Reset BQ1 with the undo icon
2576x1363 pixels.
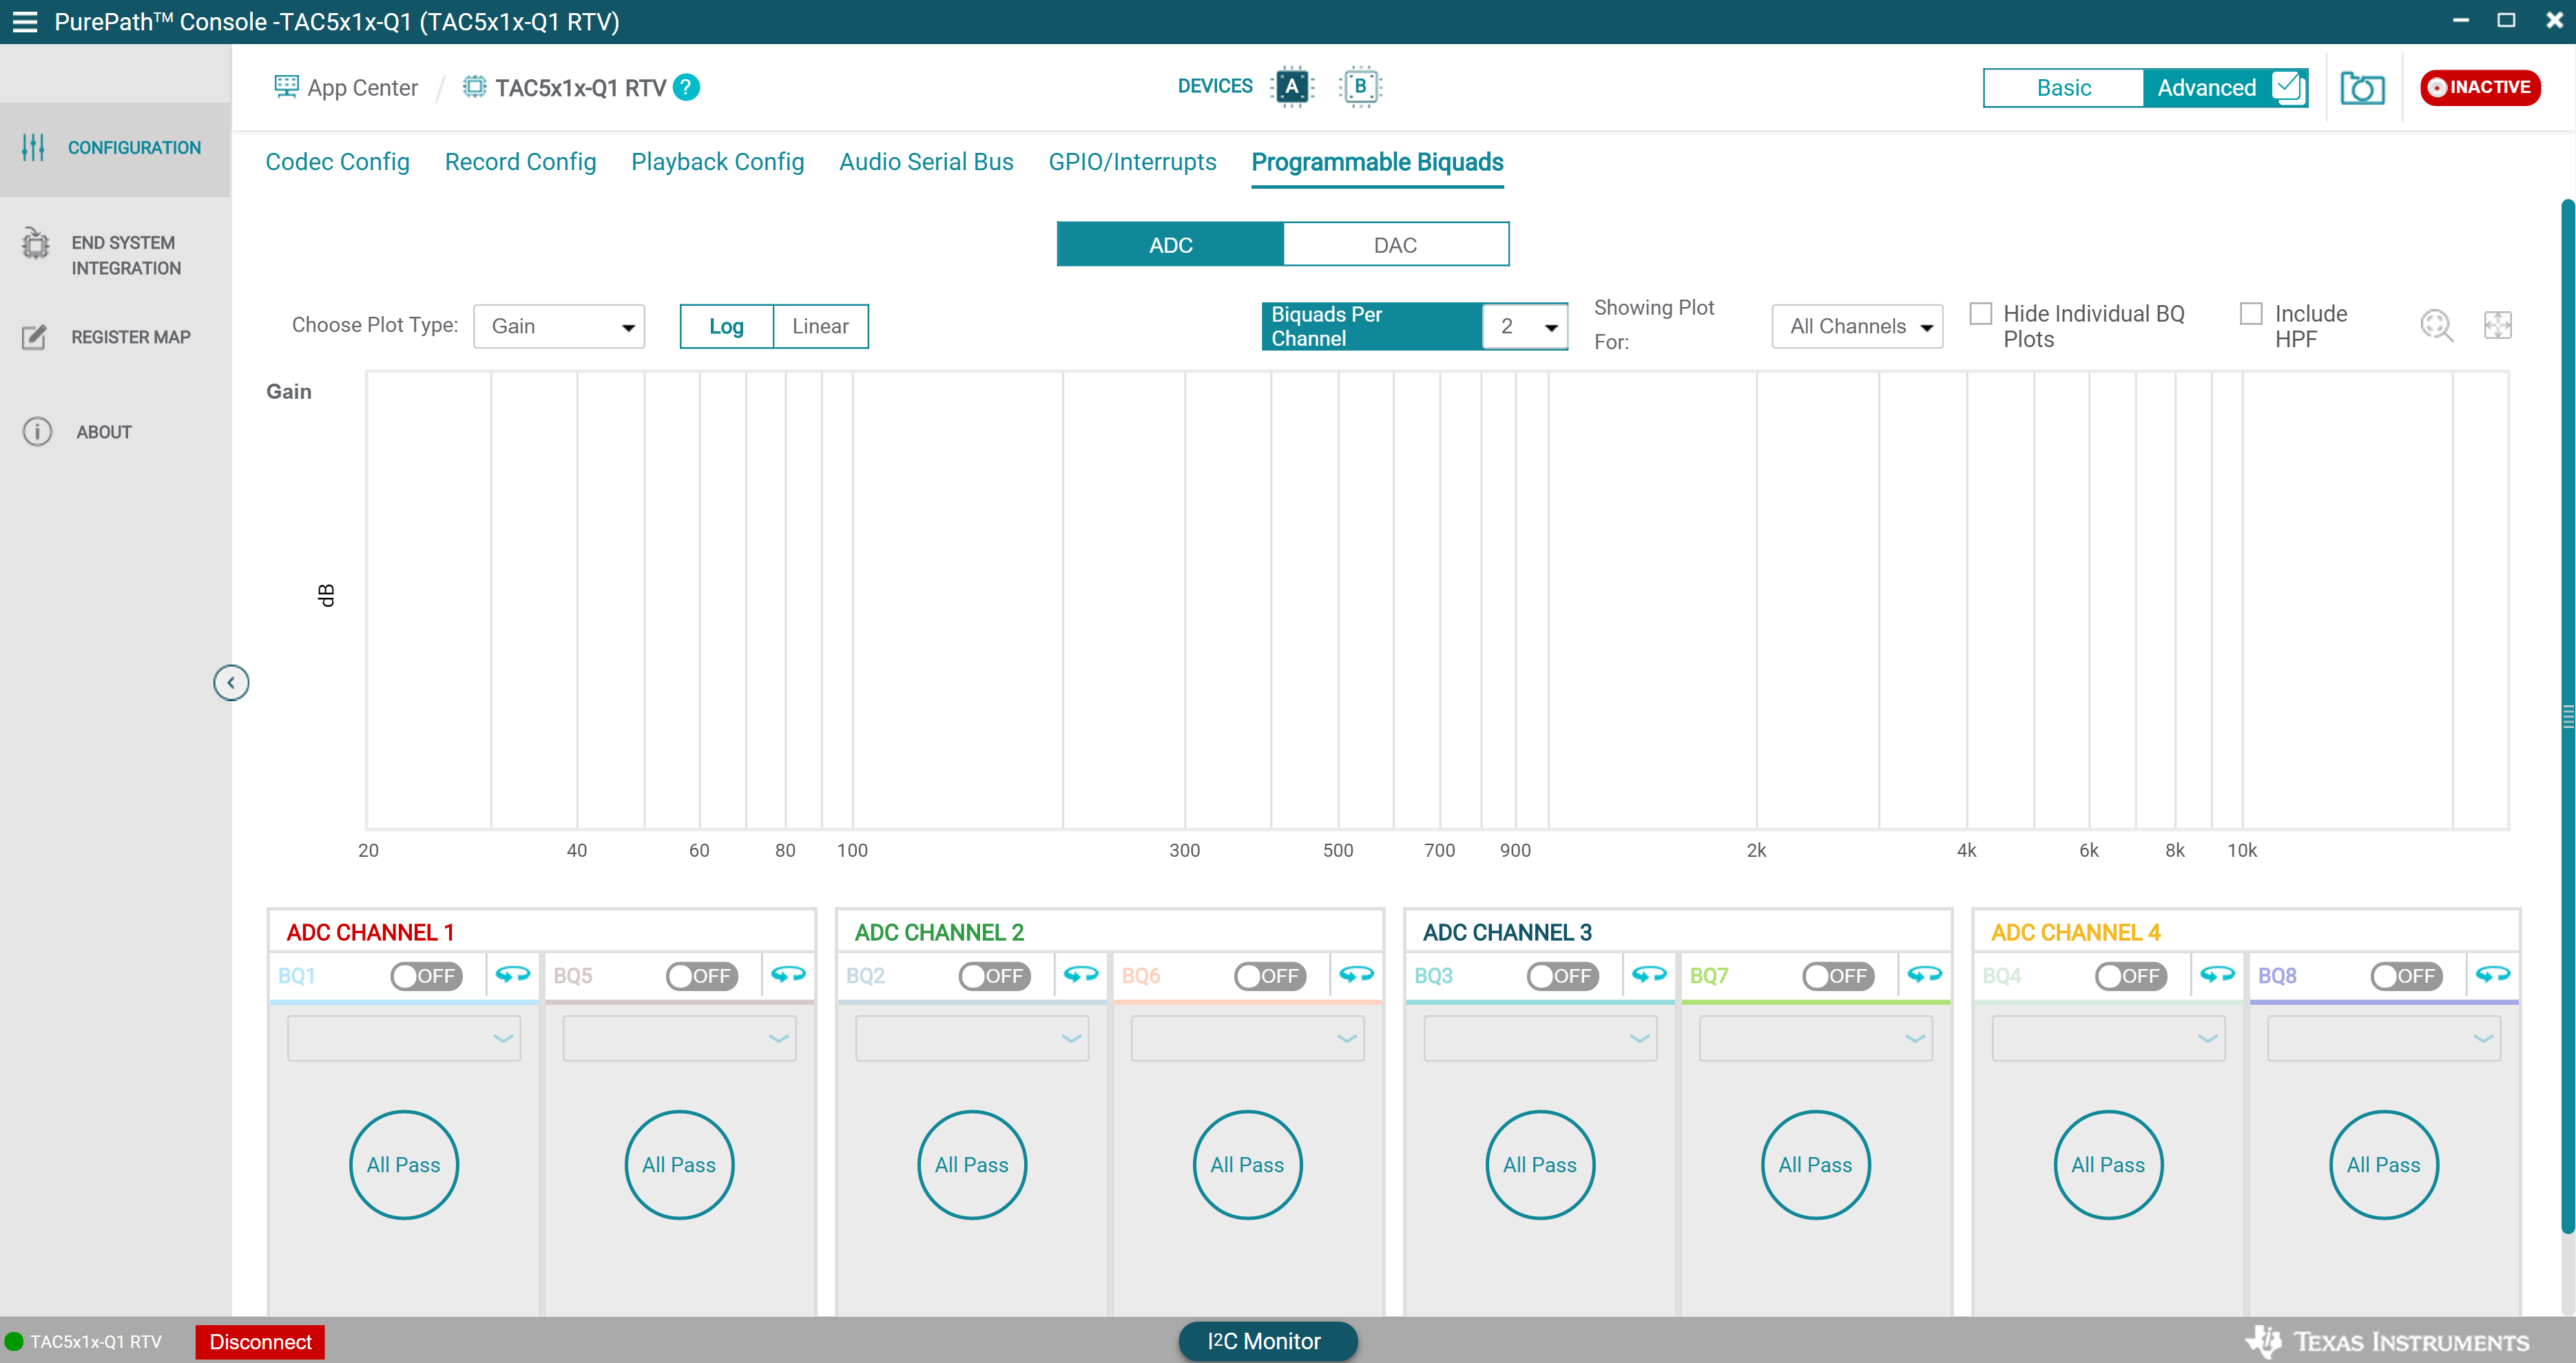click(x=513, y=975)
